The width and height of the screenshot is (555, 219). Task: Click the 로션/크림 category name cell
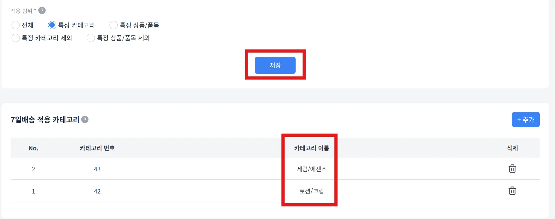[311, 191]
